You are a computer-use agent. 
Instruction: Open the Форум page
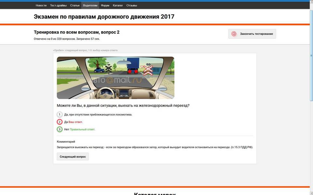click(105, 6)
